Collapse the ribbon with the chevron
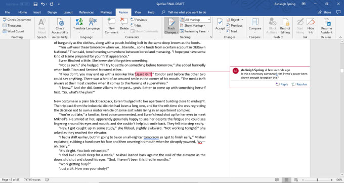The width and height of the screenshot is (344, 183). [340, 37]
